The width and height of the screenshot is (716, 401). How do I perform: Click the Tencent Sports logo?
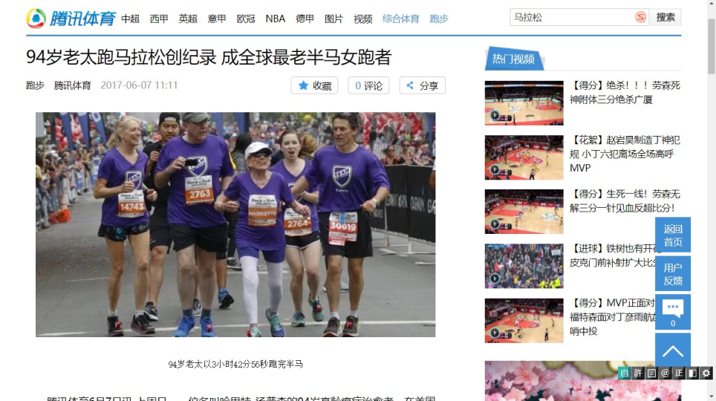pos(71,19)
